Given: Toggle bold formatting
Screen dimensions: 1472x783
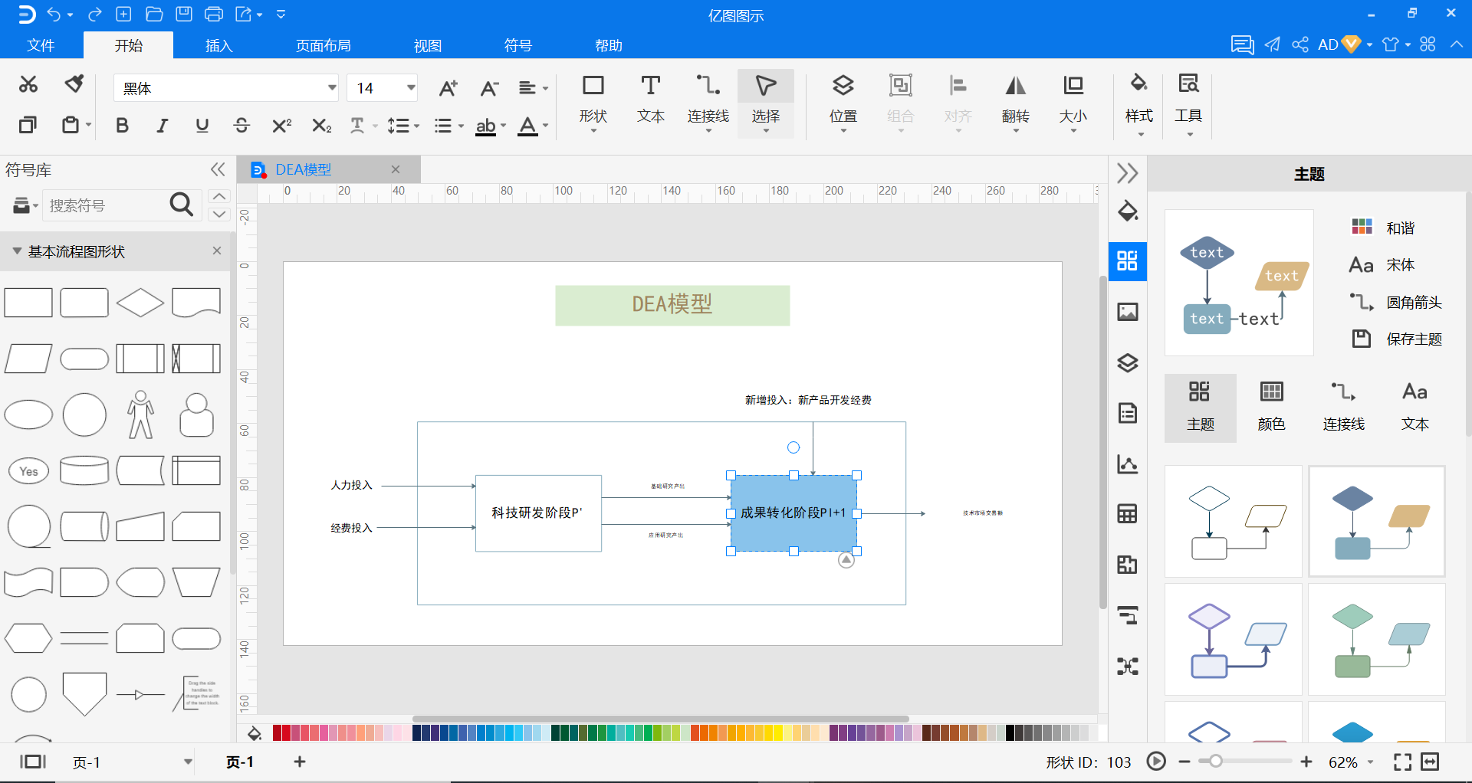Looking at the screenshot, I should 122,126.
